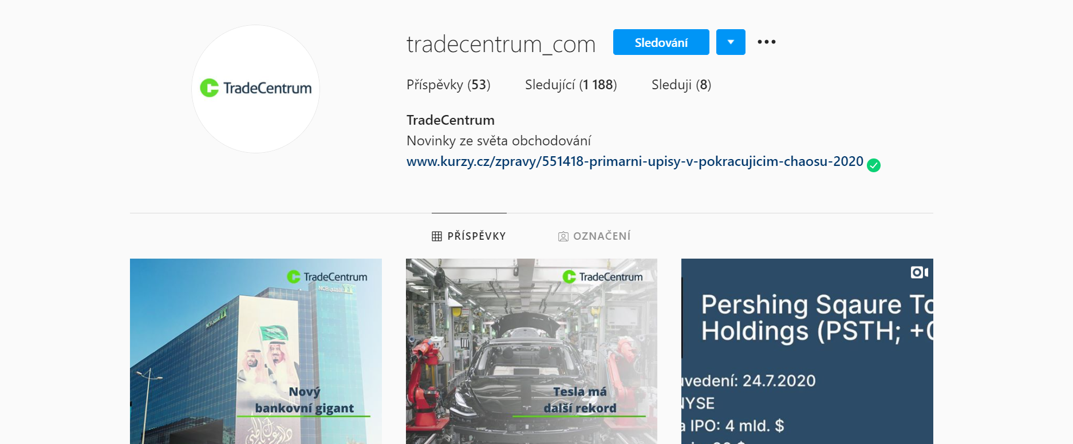The height and width of the screenshot is (444, 1073).
Task: View the Sleduji following list
Action: (x=681, y=85)
